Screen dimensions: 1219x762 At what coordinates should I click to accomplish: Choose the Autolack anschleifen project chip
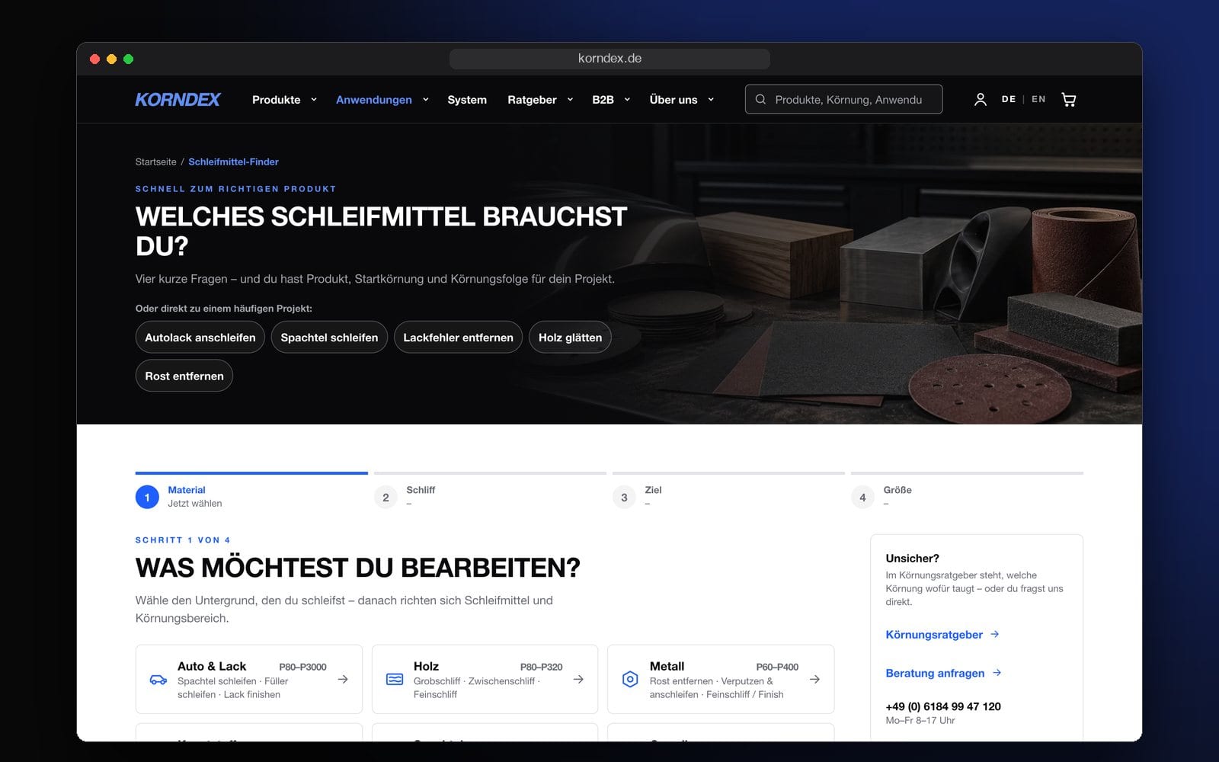click(x=200, y=338)
